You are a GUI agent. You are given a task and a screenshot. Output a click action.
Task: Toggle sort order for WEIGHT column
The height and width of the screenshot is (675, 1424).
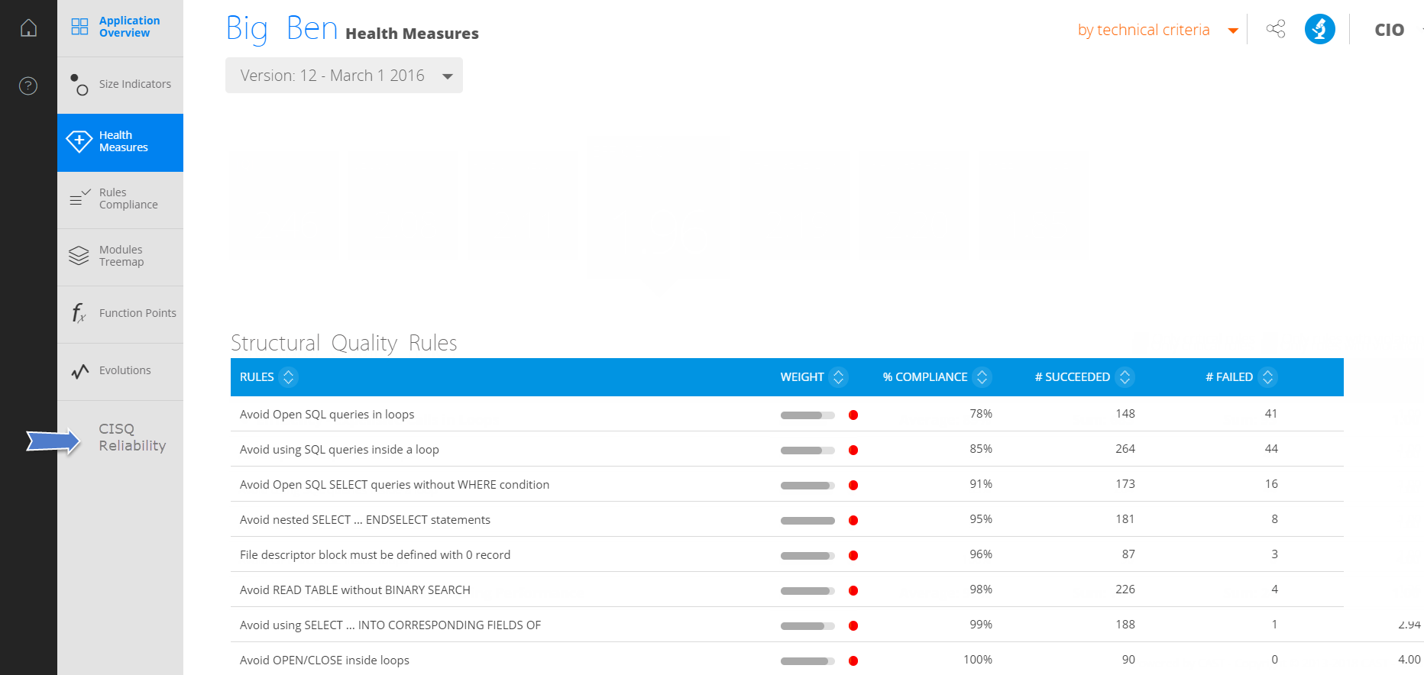[838, 377]
